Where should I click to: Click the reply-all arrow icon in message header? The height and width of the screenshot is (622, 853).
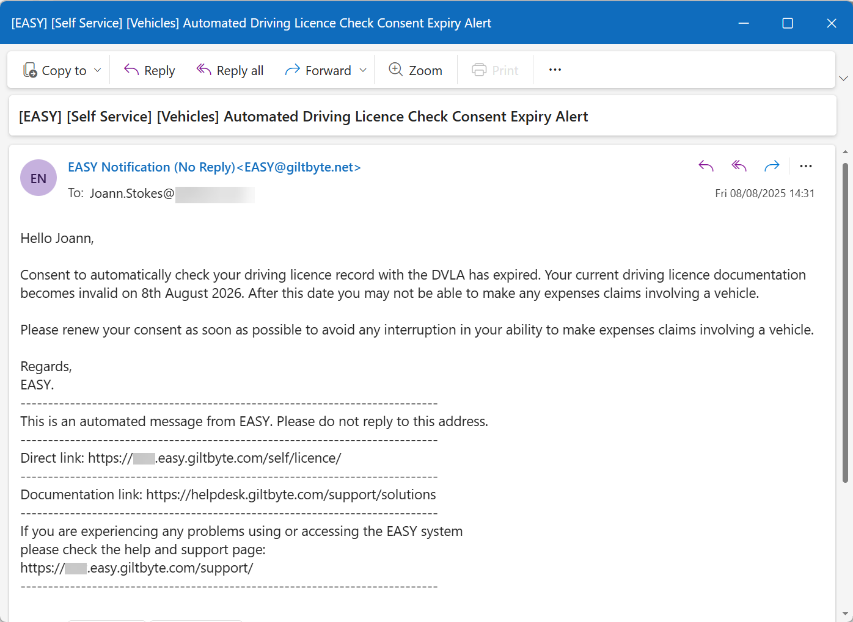(x=739, y=166)
